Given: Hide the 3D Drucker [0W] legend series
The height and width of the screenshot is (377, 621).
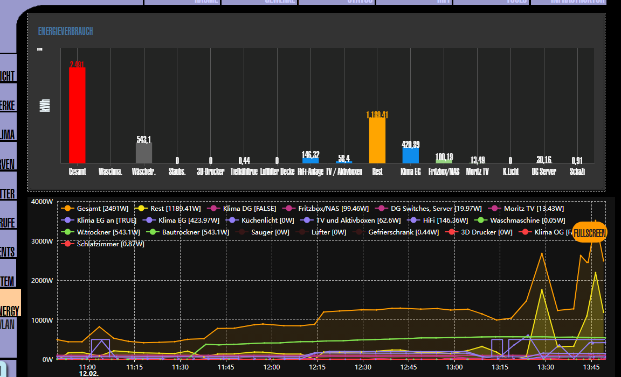Looking at the screenshot, I should [x=479, y=232].
